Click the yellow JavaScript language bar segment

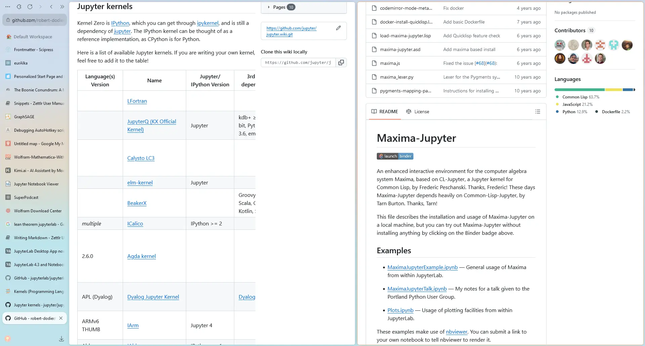614,90
